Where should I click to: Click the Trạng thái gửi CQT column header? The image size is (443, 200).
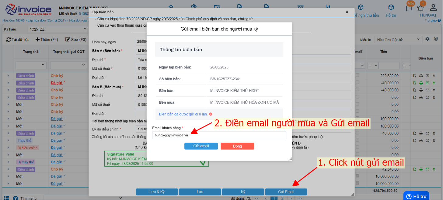click(69, 52)
